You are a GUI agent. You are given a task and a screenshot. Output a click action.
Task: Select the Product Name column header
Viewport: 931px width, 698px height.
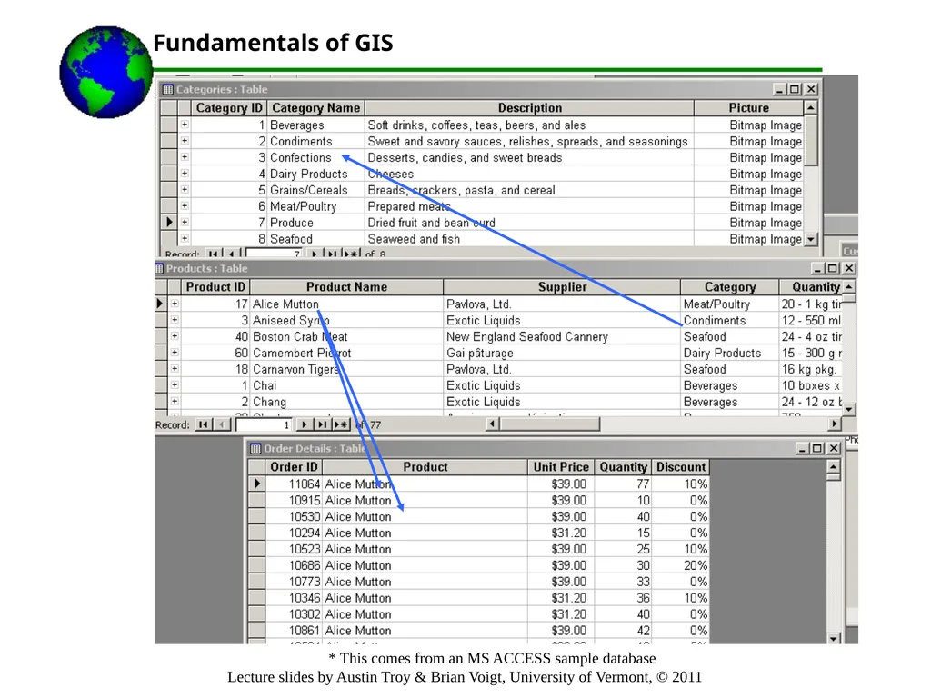[346, 287]
